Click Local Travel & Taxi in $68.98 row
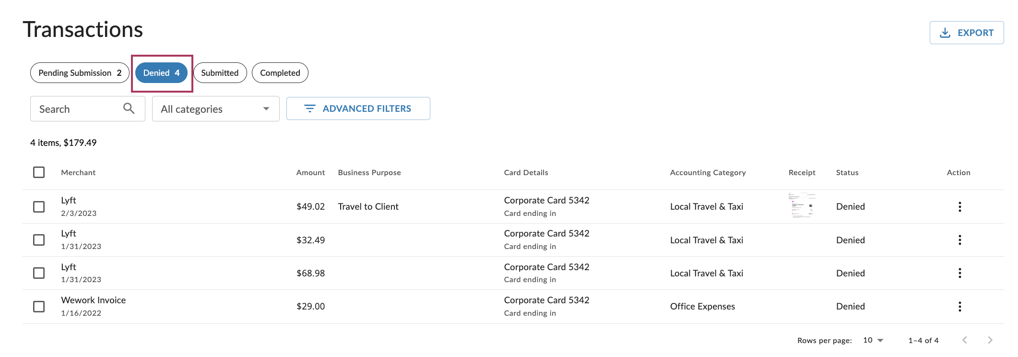Viewport: 1018px width, 357px height. (x=706, y=273)
